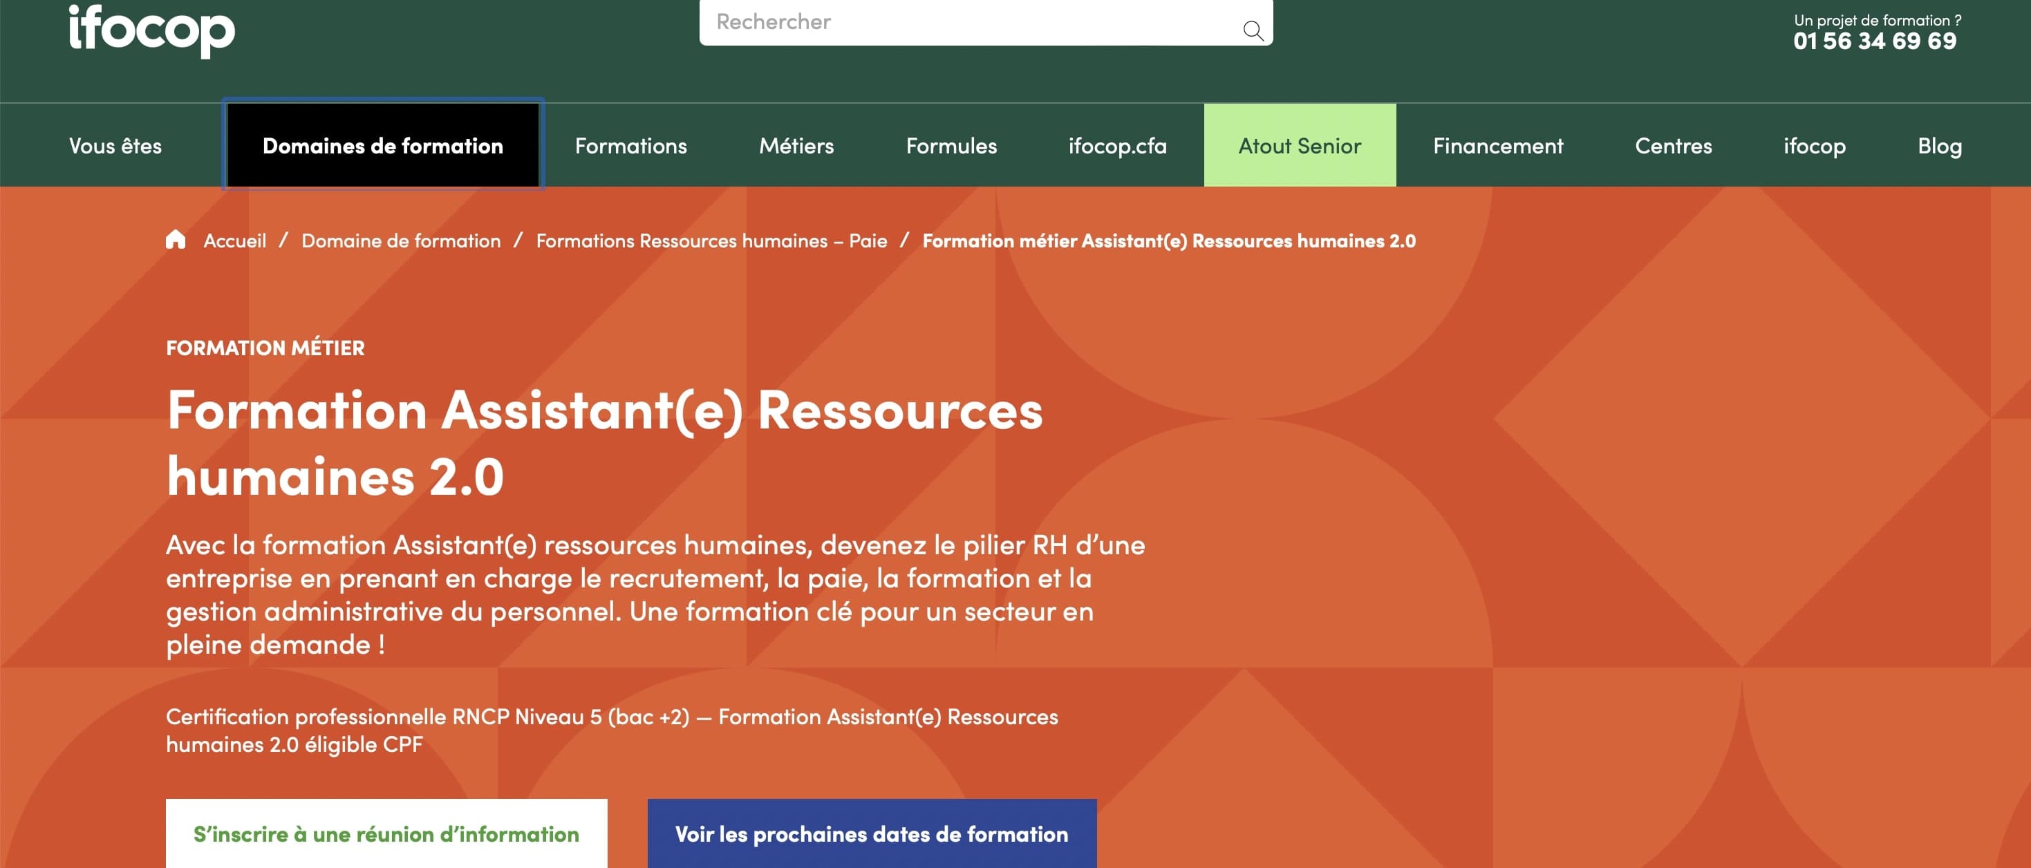Click the FORMATION MÉTIER label
This screenshot has width=2031, height=868.
pyautogui.click(x=265, y=348)
